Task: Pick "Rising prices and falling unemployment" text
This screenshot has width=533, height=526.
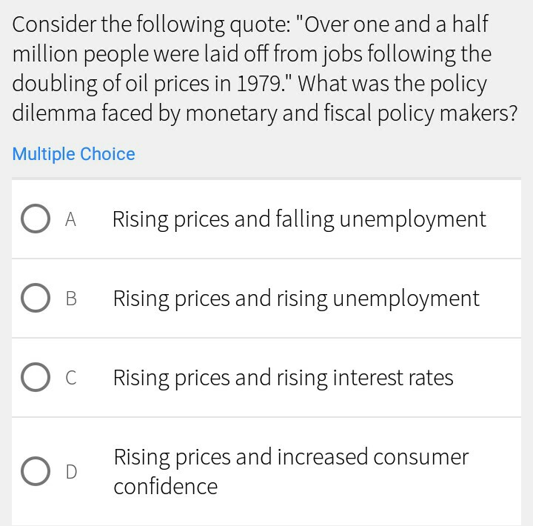Action: pos(299,219)
